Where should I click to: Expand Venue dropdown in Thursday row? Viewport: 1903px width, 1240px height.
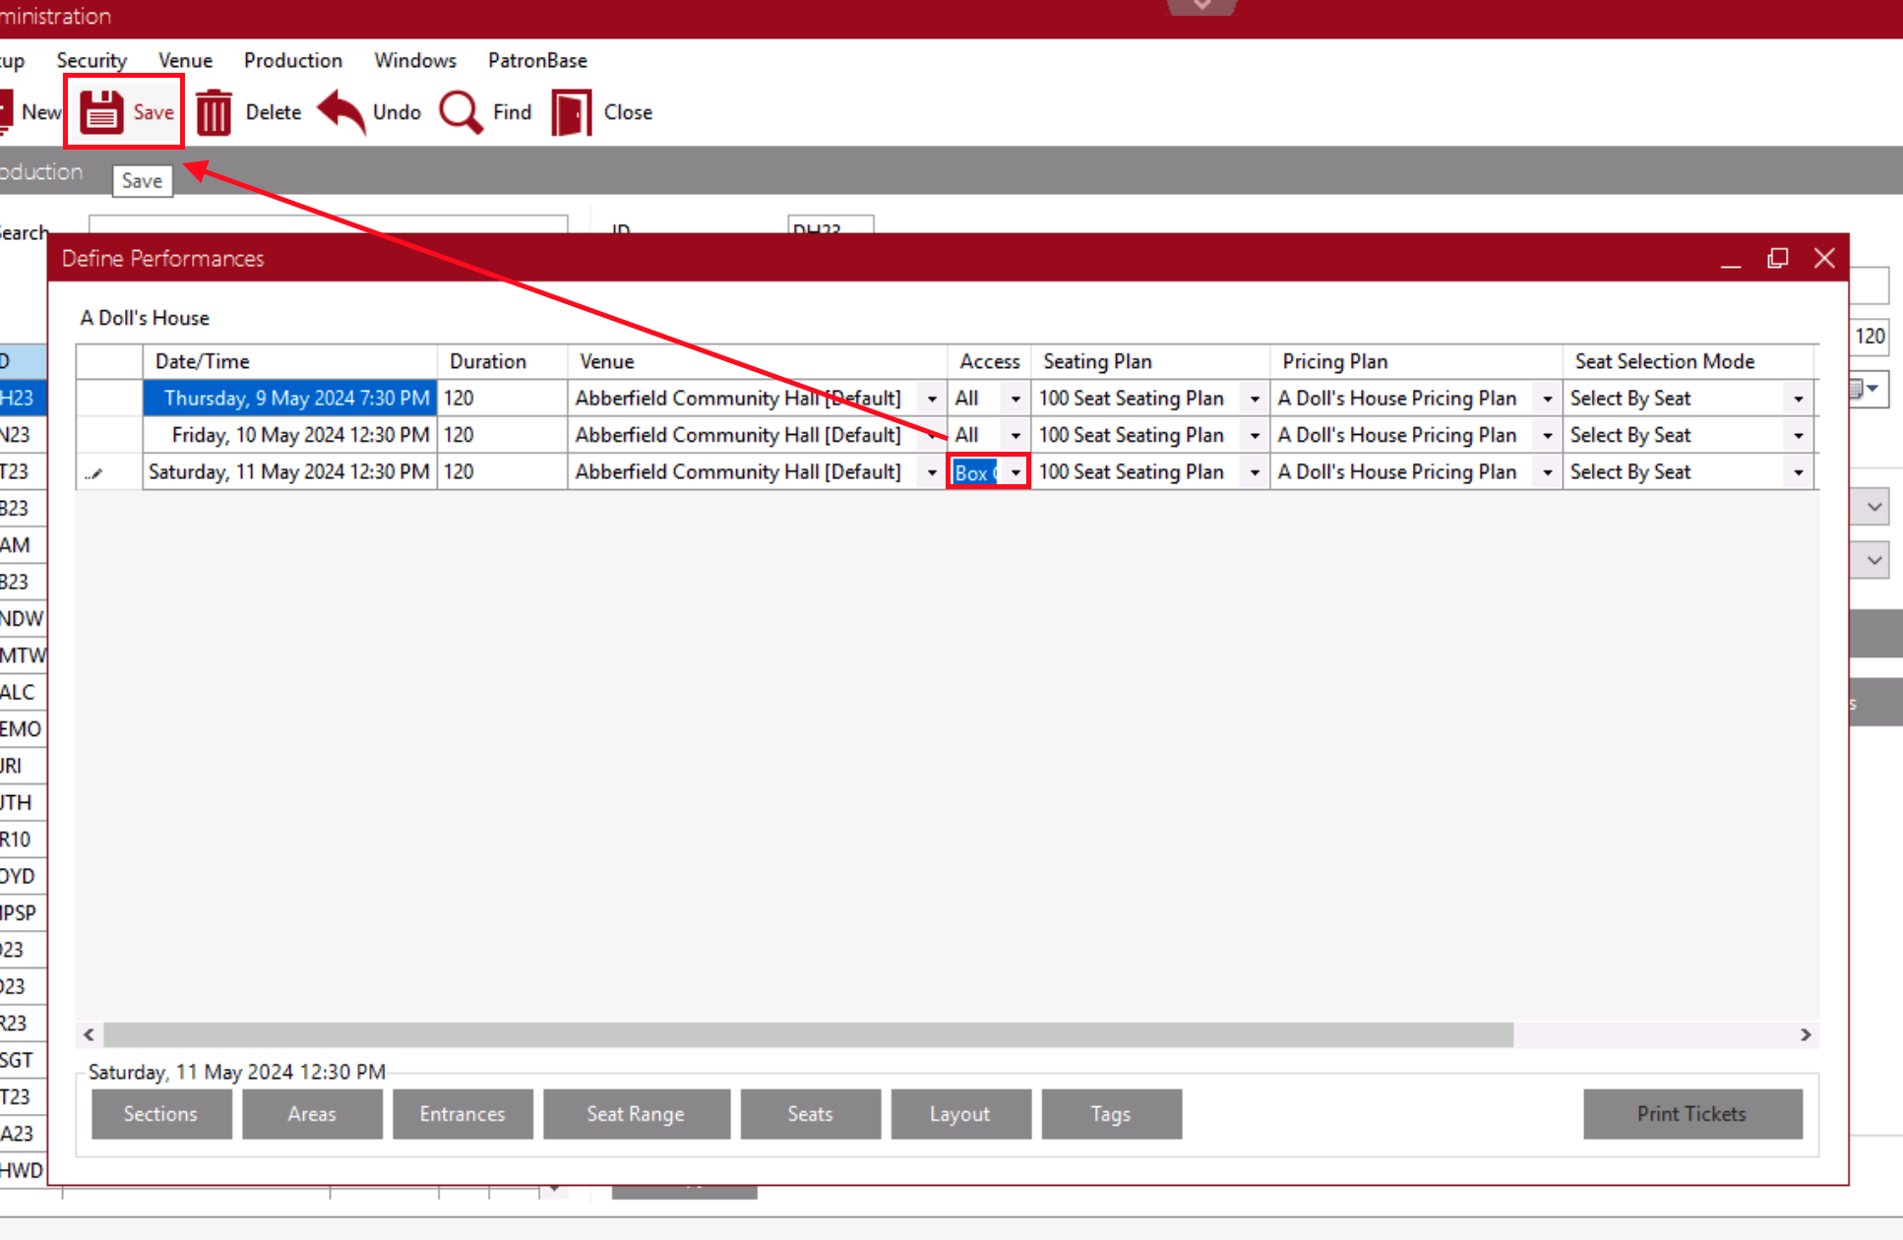(x=931, y=399)
